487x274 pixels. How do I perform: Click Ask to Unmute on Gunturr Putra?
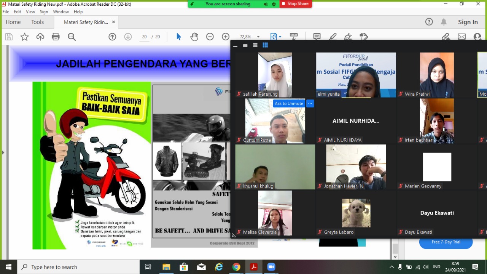click(x=289, y=103)
